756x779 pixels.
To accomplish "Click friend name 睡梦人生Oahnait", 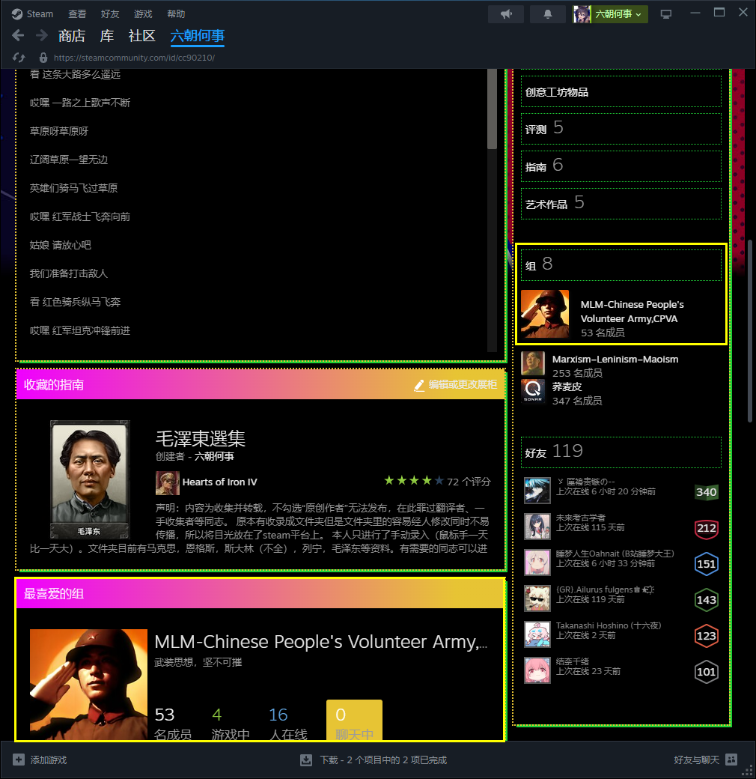I will coord(615,554).
